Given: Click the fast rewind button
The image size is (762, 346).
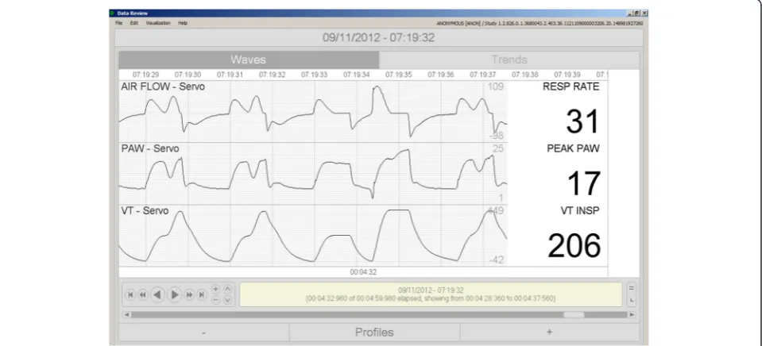Looking at the screenshot, I should 142,294.
